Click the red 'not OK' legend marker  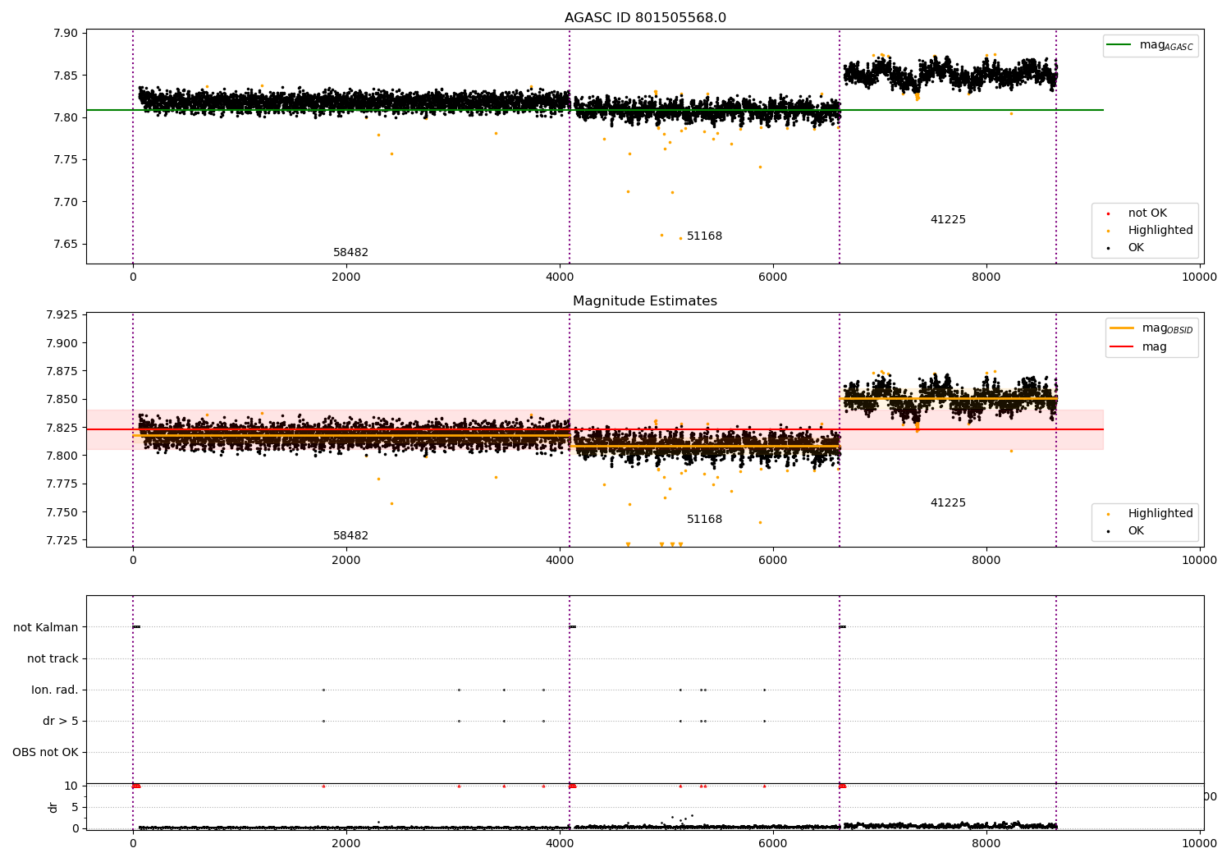tap(1108, 213)
